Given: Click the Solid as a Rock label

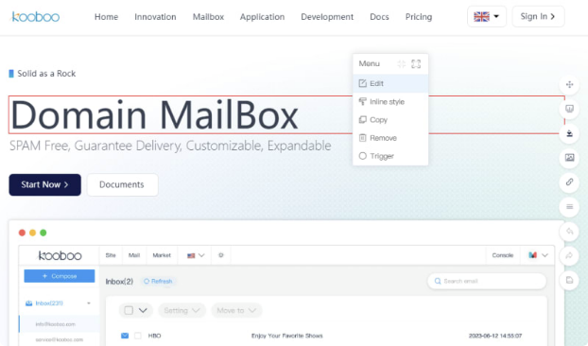Looking at the screenshot, I should [46, 74].
